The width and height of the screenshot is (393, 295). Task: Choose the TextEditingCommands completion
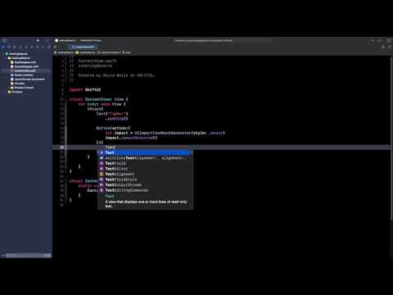(x=144, y=190)
